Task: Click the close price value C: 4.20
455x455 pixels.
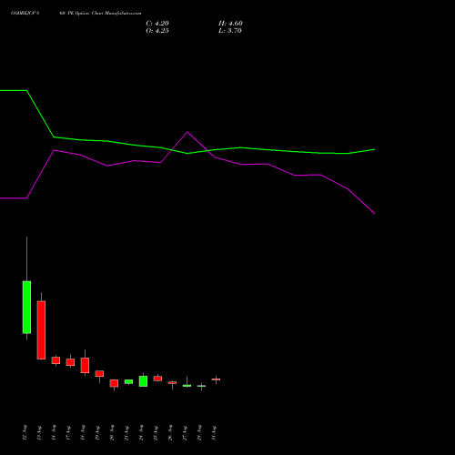Action: [x=157, y=24]
